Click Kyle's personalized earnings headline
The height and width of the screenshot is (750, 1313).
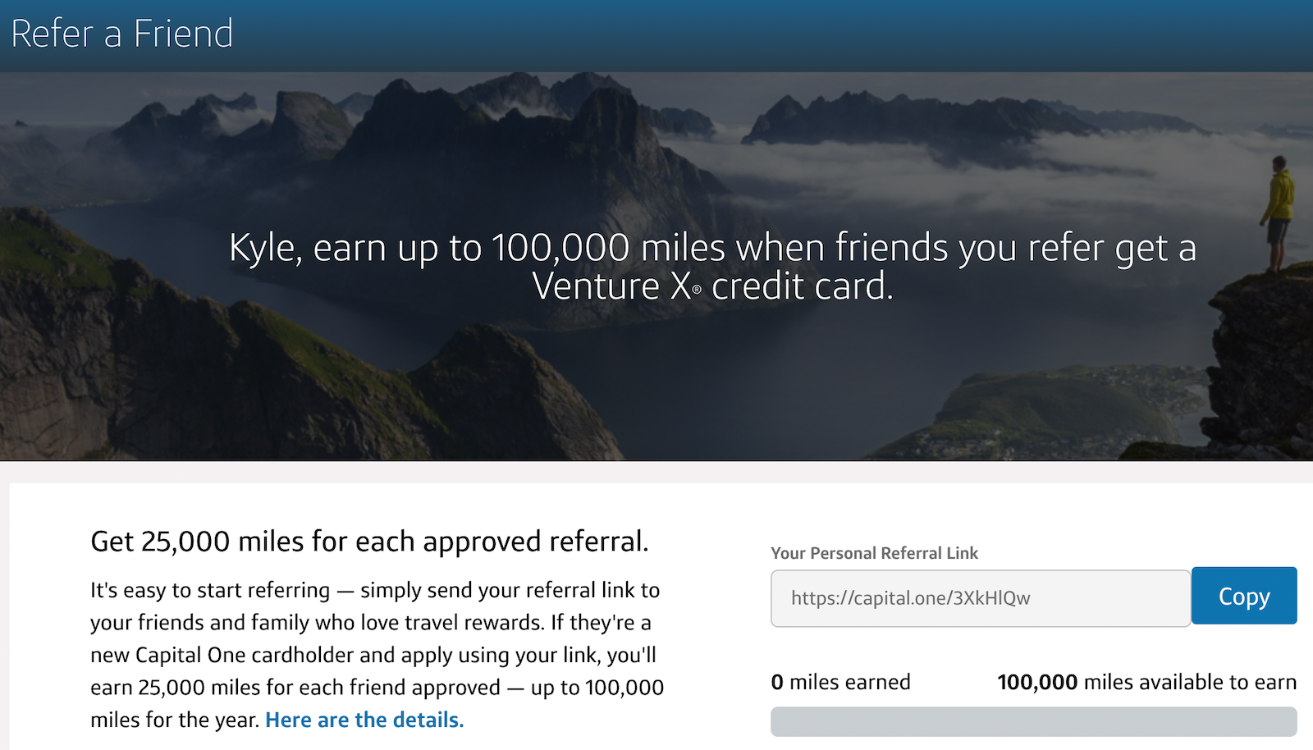tap(711, 266)
